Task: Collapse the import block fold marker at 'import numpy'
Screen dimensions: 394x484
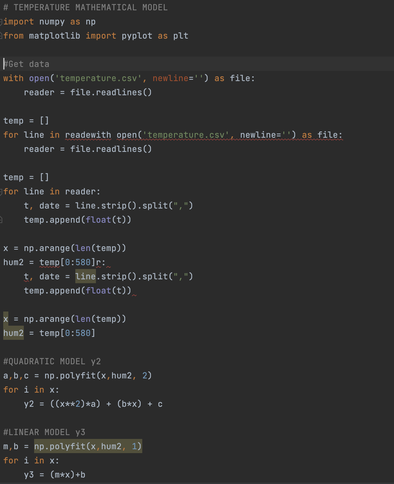Action: (x=1, y=22)
